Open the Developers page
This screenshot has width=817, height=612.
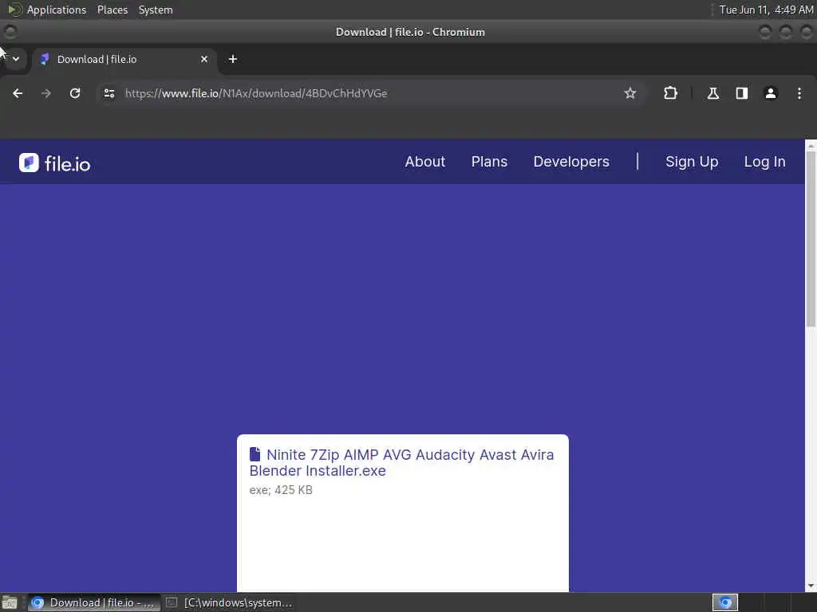(x=571, y=162)
